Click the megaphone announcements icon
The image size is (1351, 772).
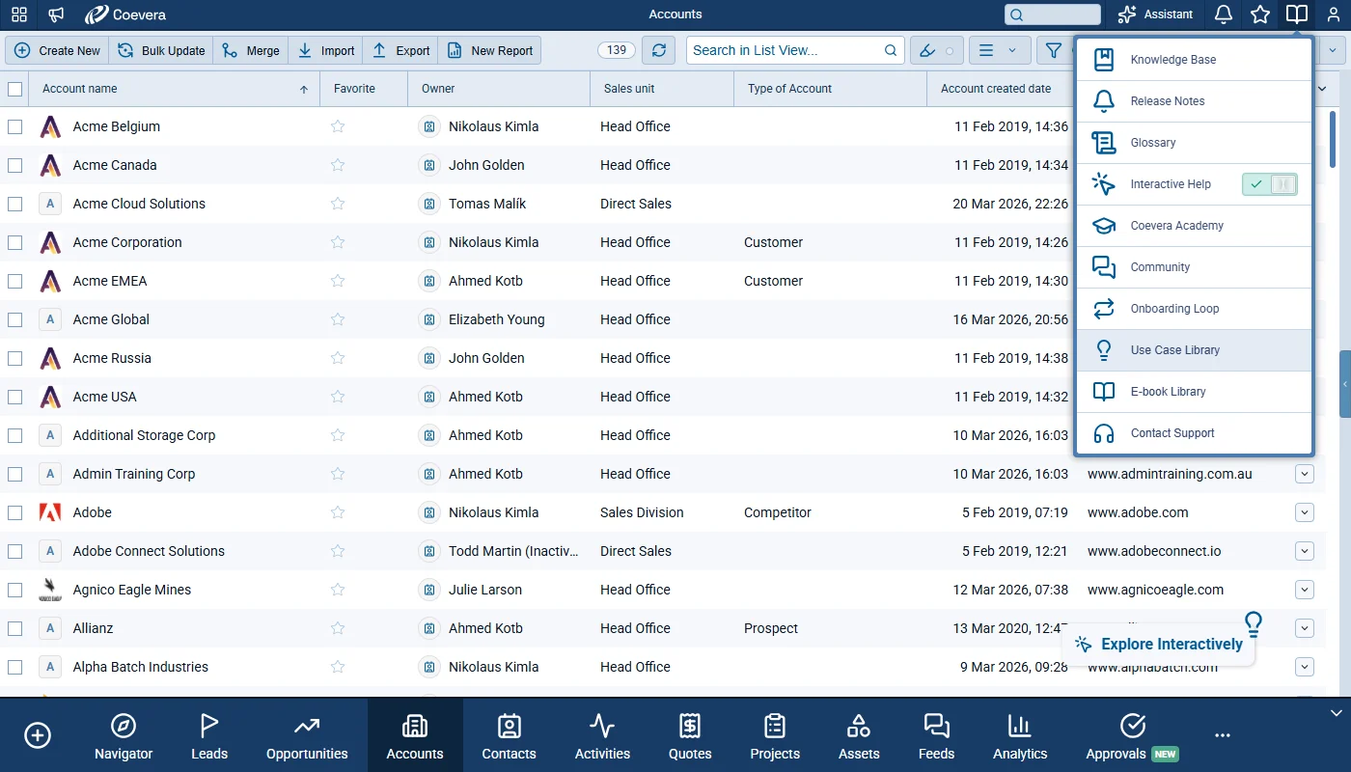click(56, 14)
